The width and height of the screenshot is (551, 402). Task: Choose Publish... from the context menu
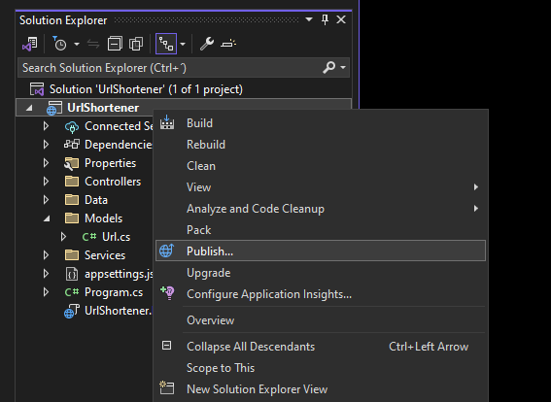(321, 251)
